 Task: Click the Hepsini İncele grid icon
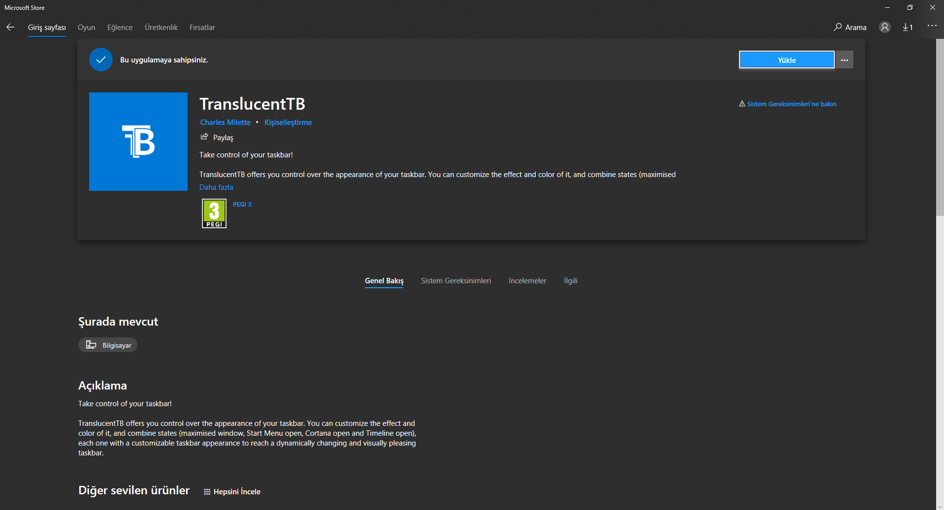click(207, 492)
